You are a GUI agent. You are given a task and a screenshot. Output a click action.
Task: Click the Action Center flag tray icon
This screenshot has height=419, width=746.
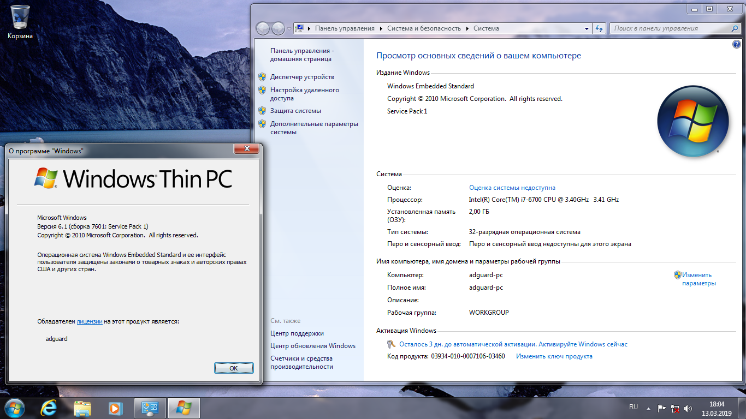click(x=661, y=408)
